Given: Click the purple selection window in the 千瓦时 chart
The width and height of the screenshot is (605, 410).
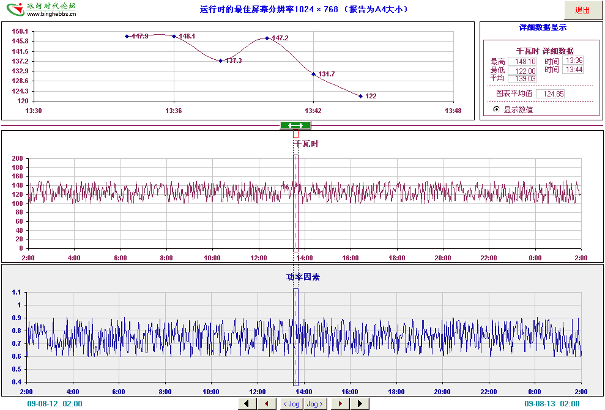Looking at the screenshot, I should (x=295, y=203).
